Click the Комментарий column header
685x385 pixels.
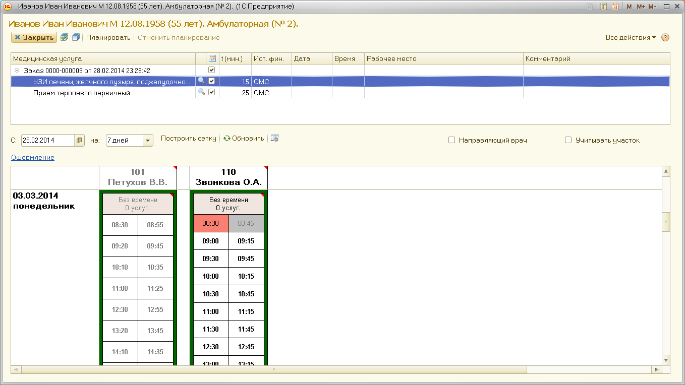click(x=596, y=58)
